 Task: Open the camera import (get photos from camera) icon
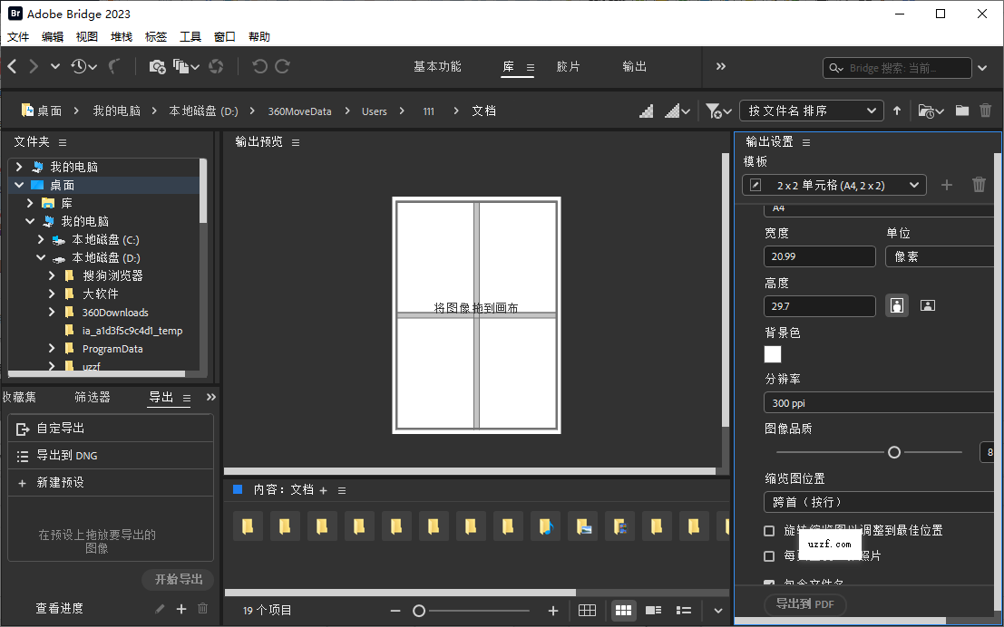(x=157, y=66)
